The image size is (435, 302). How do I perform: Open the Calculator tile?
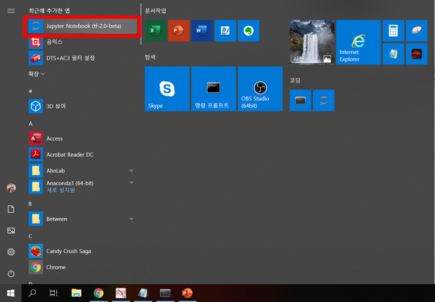tap(393, 31)
